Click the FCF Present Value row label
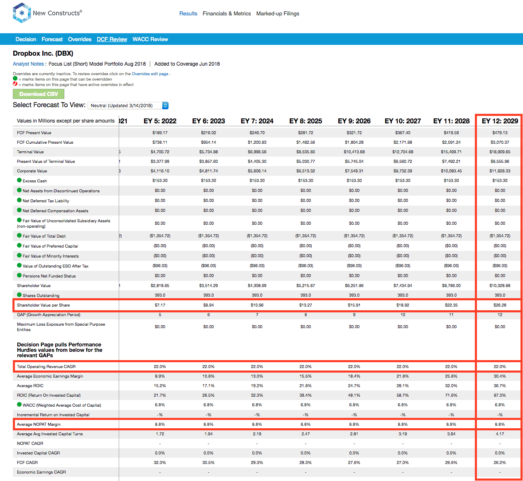The height and width of the screenshot is (481, 523). 34,133
